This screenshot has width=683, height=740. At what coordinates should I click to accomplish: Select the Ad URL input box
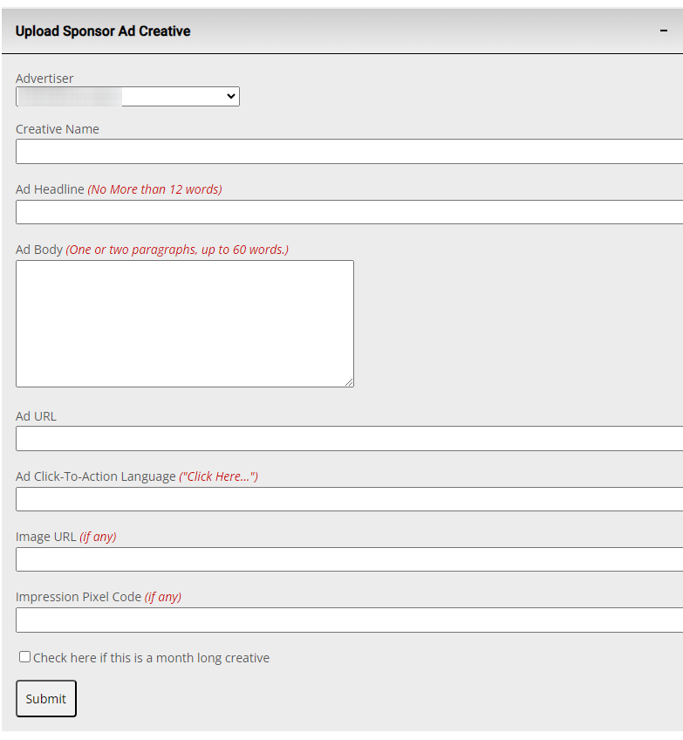coord(349,438)
